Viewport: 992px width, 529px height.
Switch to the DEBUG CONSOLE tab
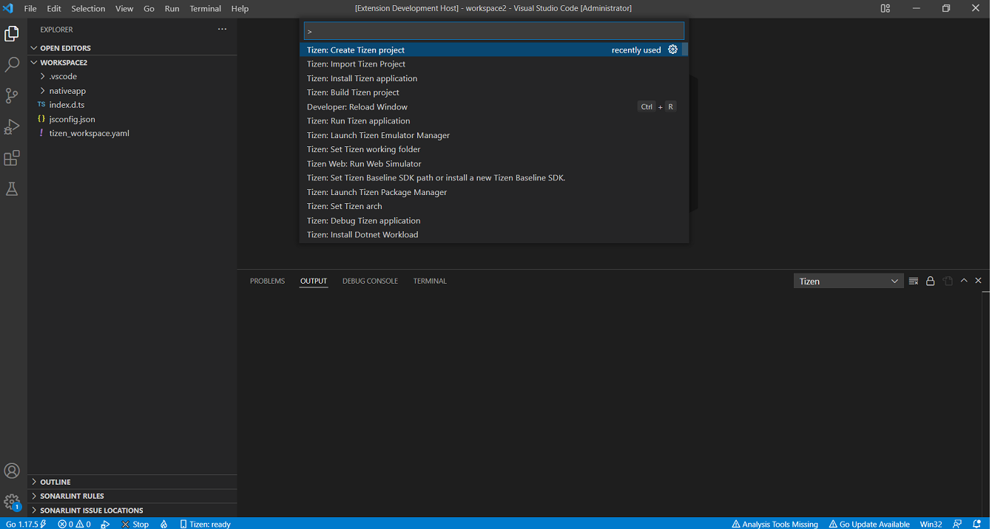coord(370,281)
